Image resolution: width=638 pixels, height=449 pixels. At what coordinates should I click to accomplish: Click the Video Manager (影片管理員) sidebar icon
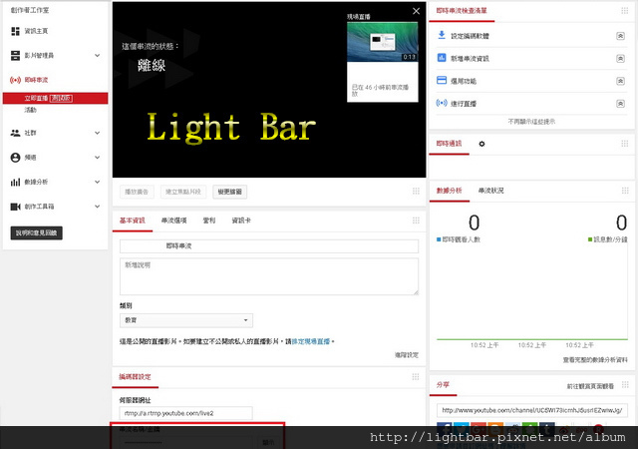15,56
